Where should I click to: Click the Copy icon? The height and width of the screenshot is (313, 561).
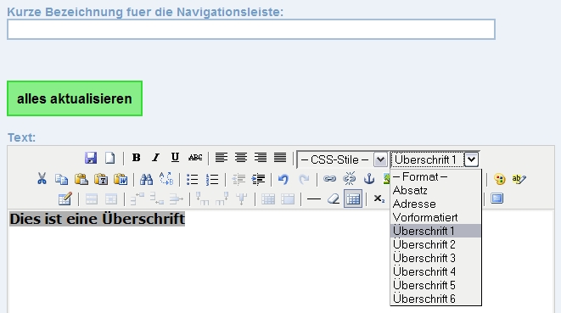[62, 178]
